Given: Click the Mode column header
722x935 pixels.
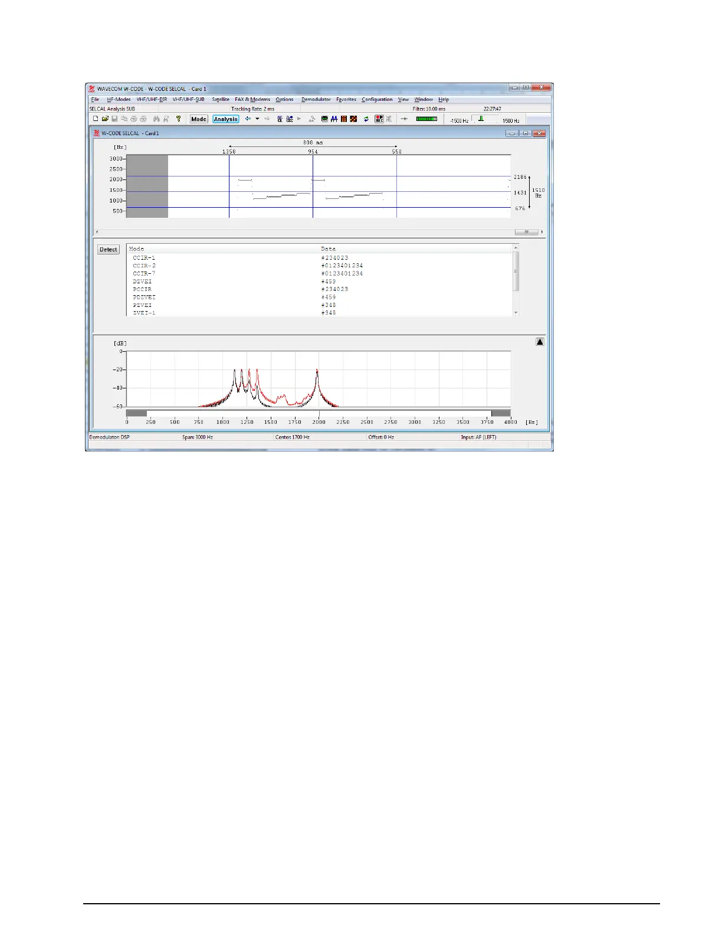Looking at the screenshot, I should point(223,249).
